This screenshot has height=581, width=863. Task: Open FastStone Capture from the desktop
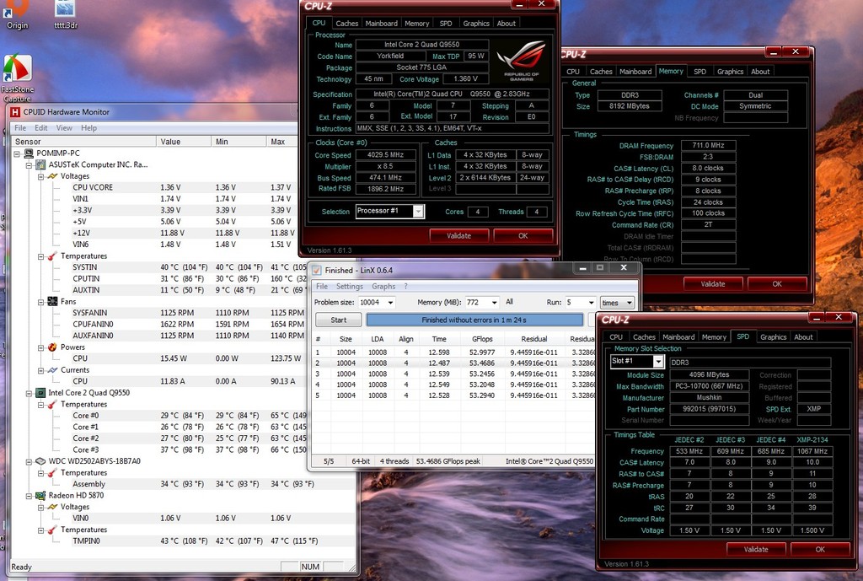(17, 66)
